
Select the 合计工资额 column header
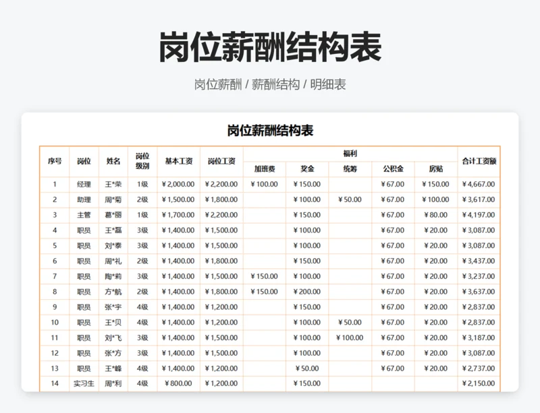click(479, 161)
